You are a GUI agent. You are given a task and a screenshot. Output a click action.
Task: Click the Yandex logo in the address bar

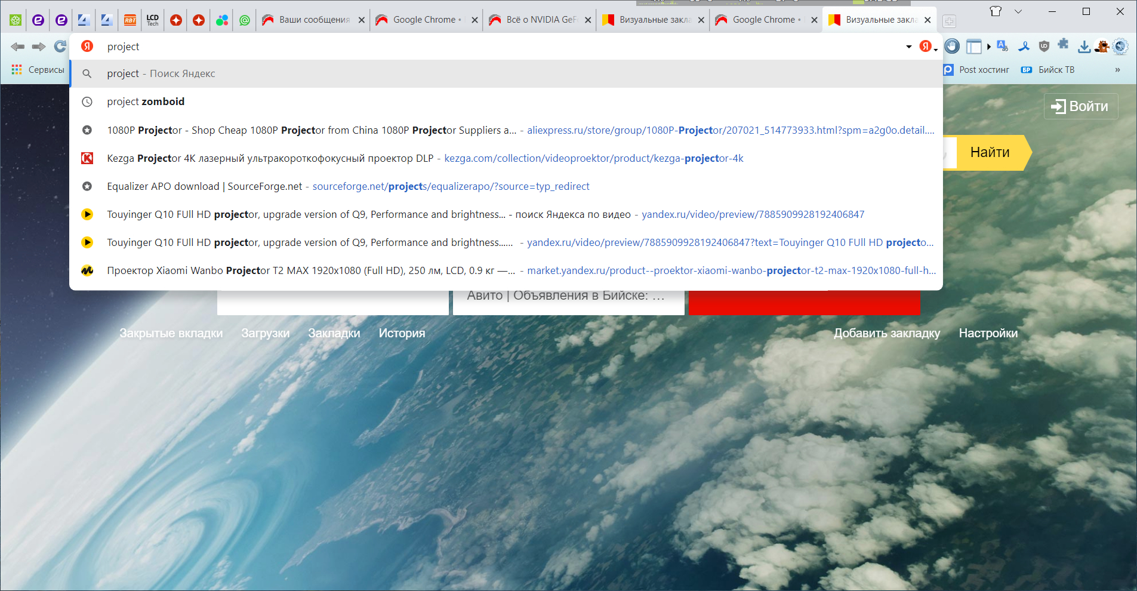[x=87, y=46]
